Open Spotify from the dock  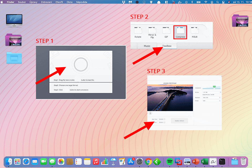point(170,162)
